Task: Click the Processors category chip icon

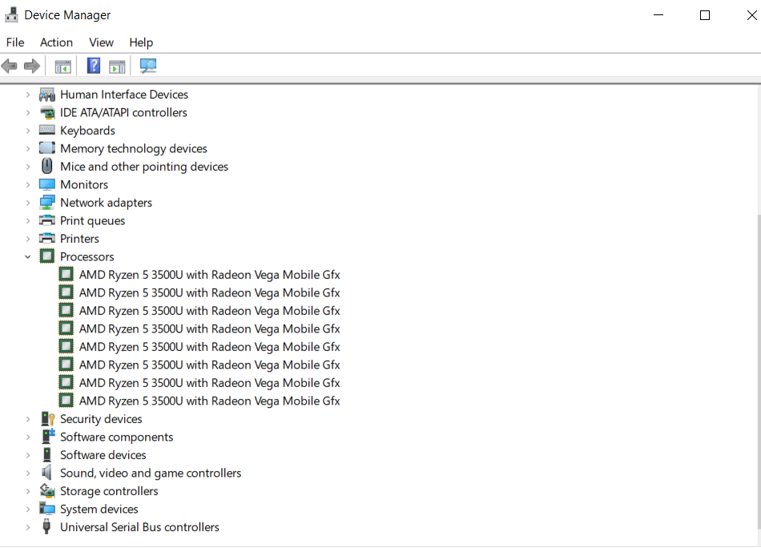Action: (47, 256)
